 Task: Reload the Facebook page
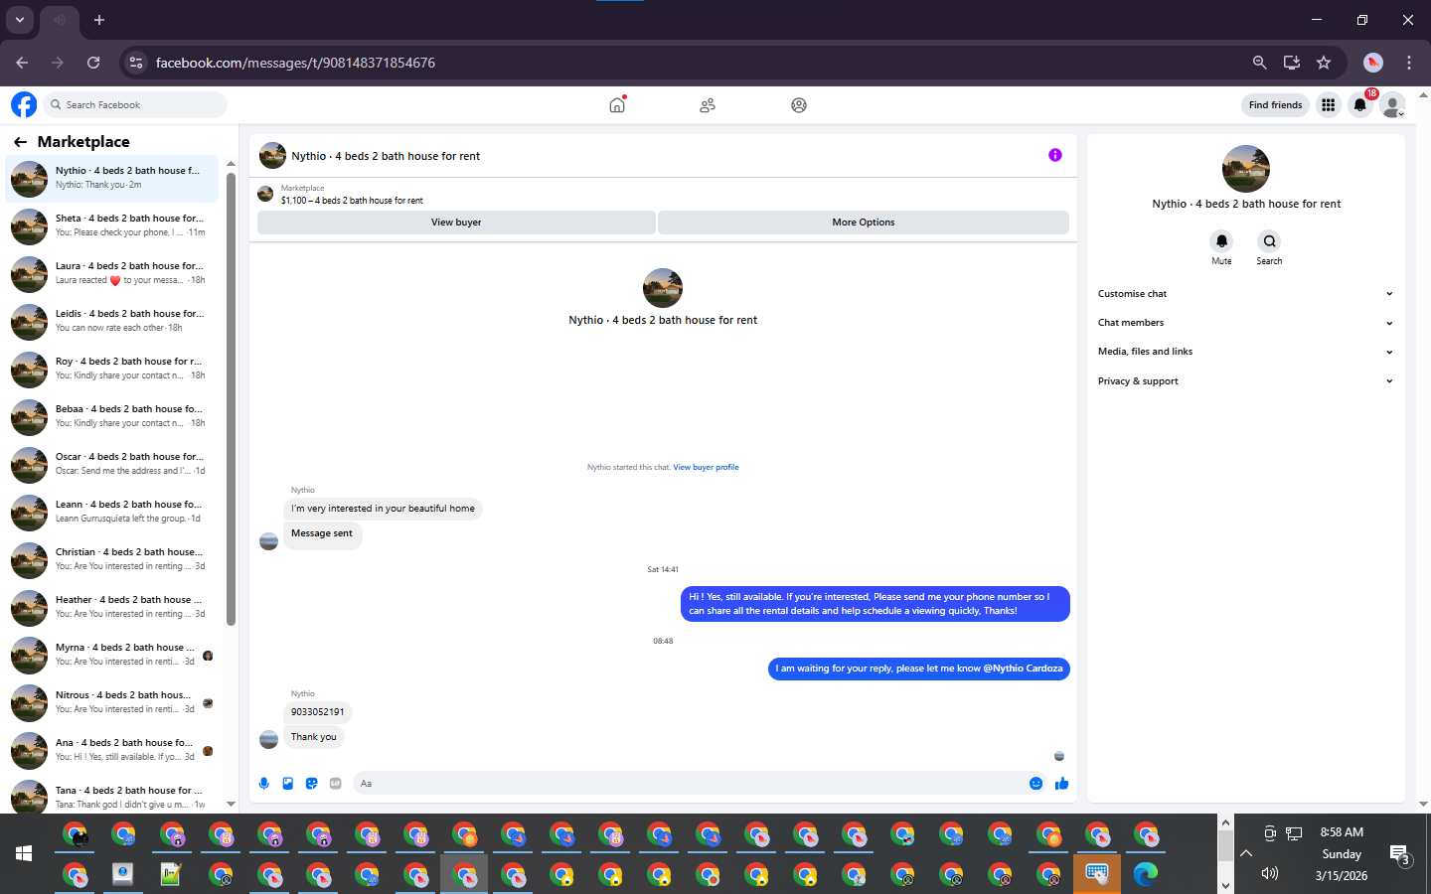(93, 63)
